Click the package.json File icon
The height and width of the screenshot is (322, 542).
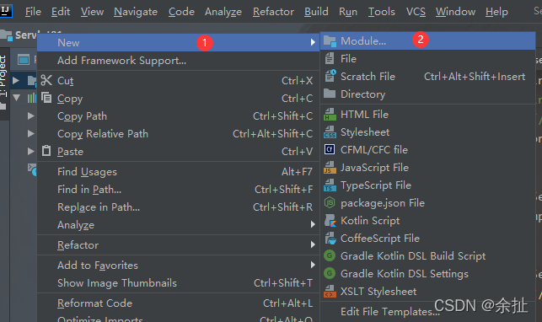click(x=330, y=202)
